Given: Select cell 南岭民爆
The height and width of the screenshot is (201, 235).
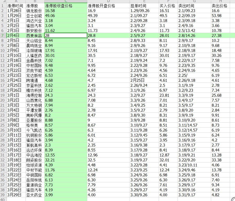Looking at the screenshot, I should point(35,115).
